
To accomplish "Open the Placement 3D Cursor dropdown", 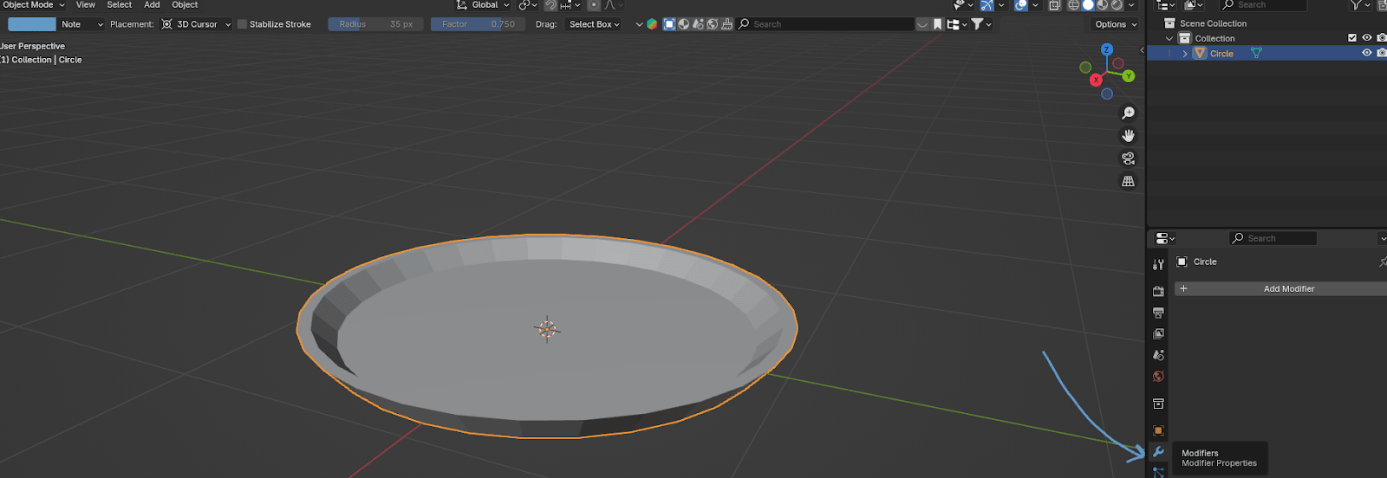I will pyautogui.click(x=197, y=24).
